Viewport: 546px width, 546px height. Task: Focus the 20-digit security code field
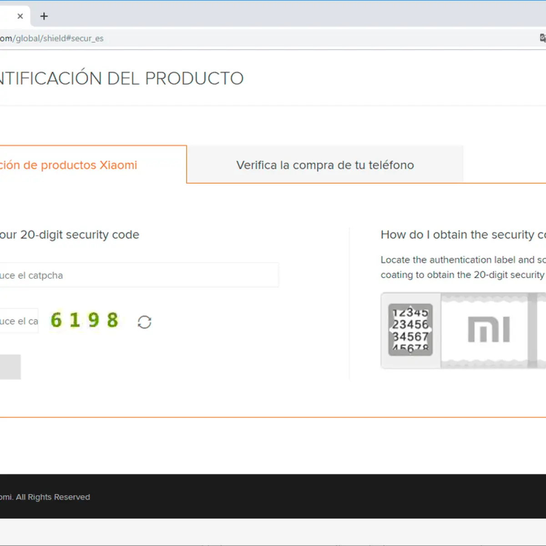pyautogui.click(x=139, y=275)
